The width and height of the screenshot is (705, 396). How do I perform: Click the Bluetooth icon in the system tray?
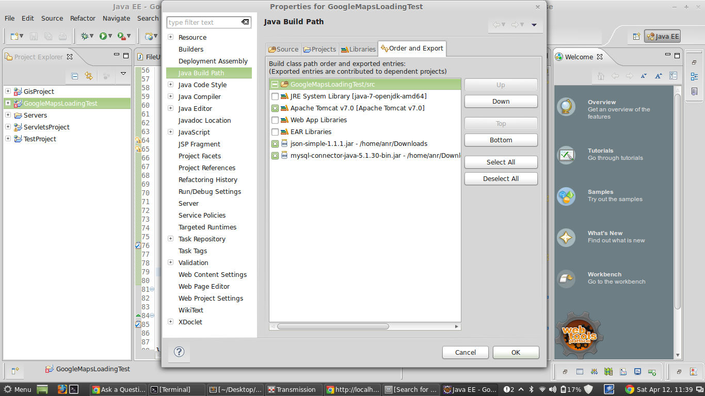click(531, 389)
